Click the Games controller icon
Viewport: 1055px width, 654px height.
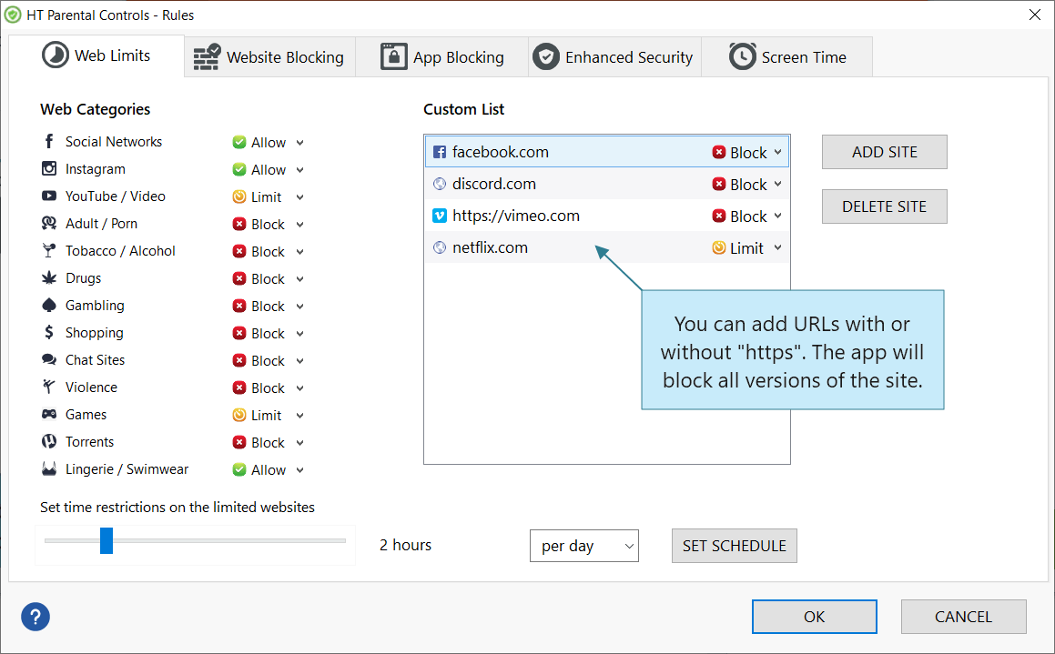(49, 414)
